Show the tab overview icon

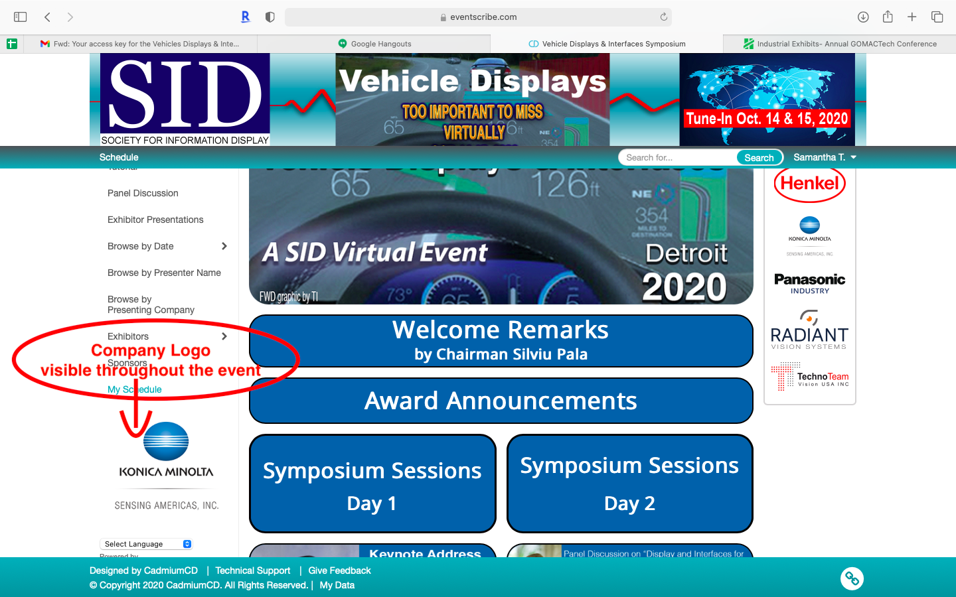(937, 17)
